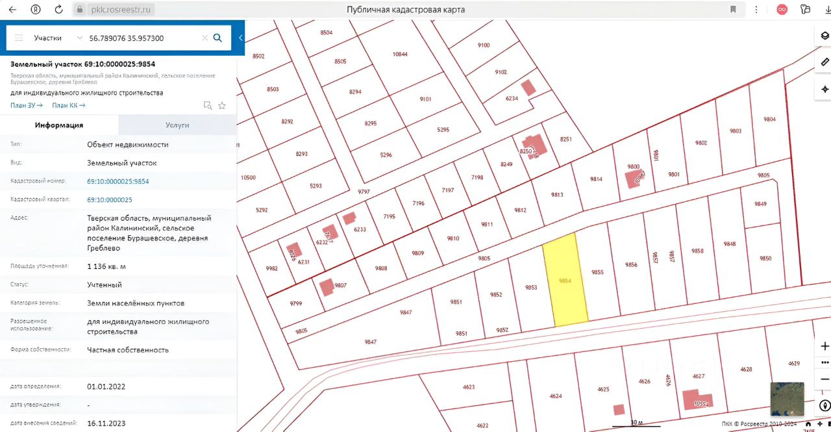The height and width of the screenshot is (432, 831).
Task: Run search with the magnifier icon
Action: 217,38
